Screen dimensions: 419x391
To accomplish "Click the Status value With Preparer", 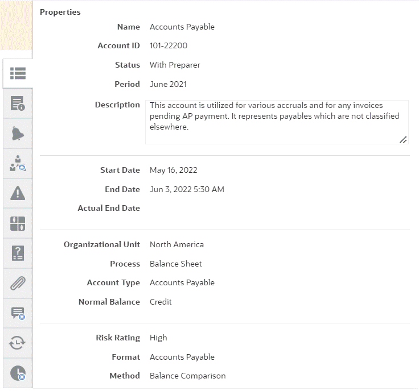I will [175, 65].
